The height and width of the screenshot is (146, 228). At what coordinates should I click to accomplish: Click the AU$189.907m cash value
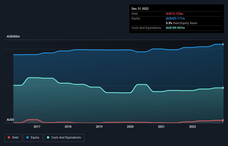tap(175, 28)
